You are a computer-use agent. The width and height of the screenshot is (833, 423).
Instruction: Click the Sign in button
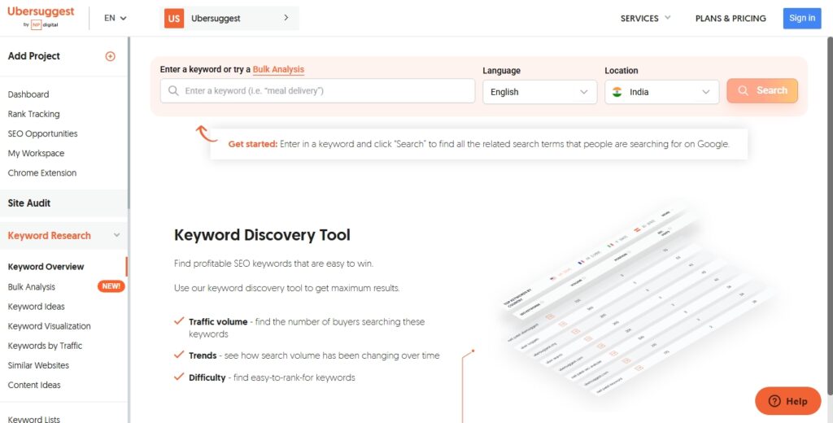801,18
